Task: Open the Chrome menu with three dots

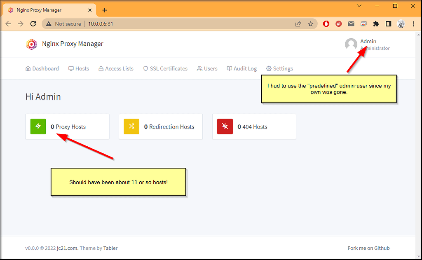Action: (x=413, y=23)
